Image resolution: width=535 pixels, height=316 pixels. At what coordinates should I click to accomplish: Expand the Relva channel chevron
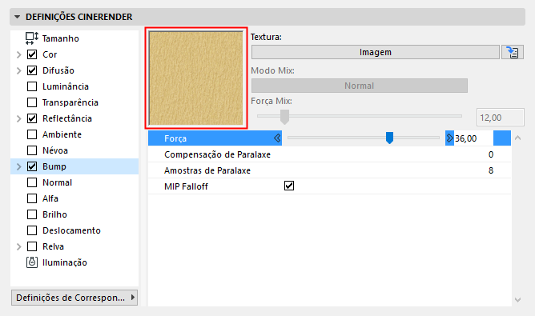19,246
